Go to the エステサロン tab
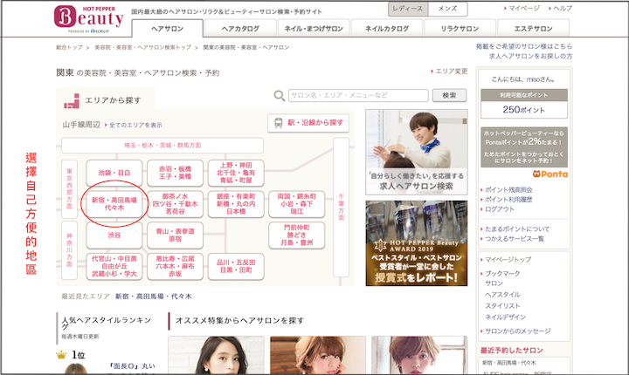The height and width of the screenshot is (375, 629). click(x=533, y=29)
